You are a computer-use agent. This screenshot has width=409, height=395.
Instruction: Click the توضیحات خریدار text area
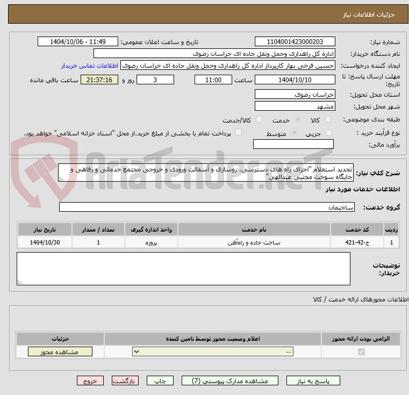coord(183,269)
